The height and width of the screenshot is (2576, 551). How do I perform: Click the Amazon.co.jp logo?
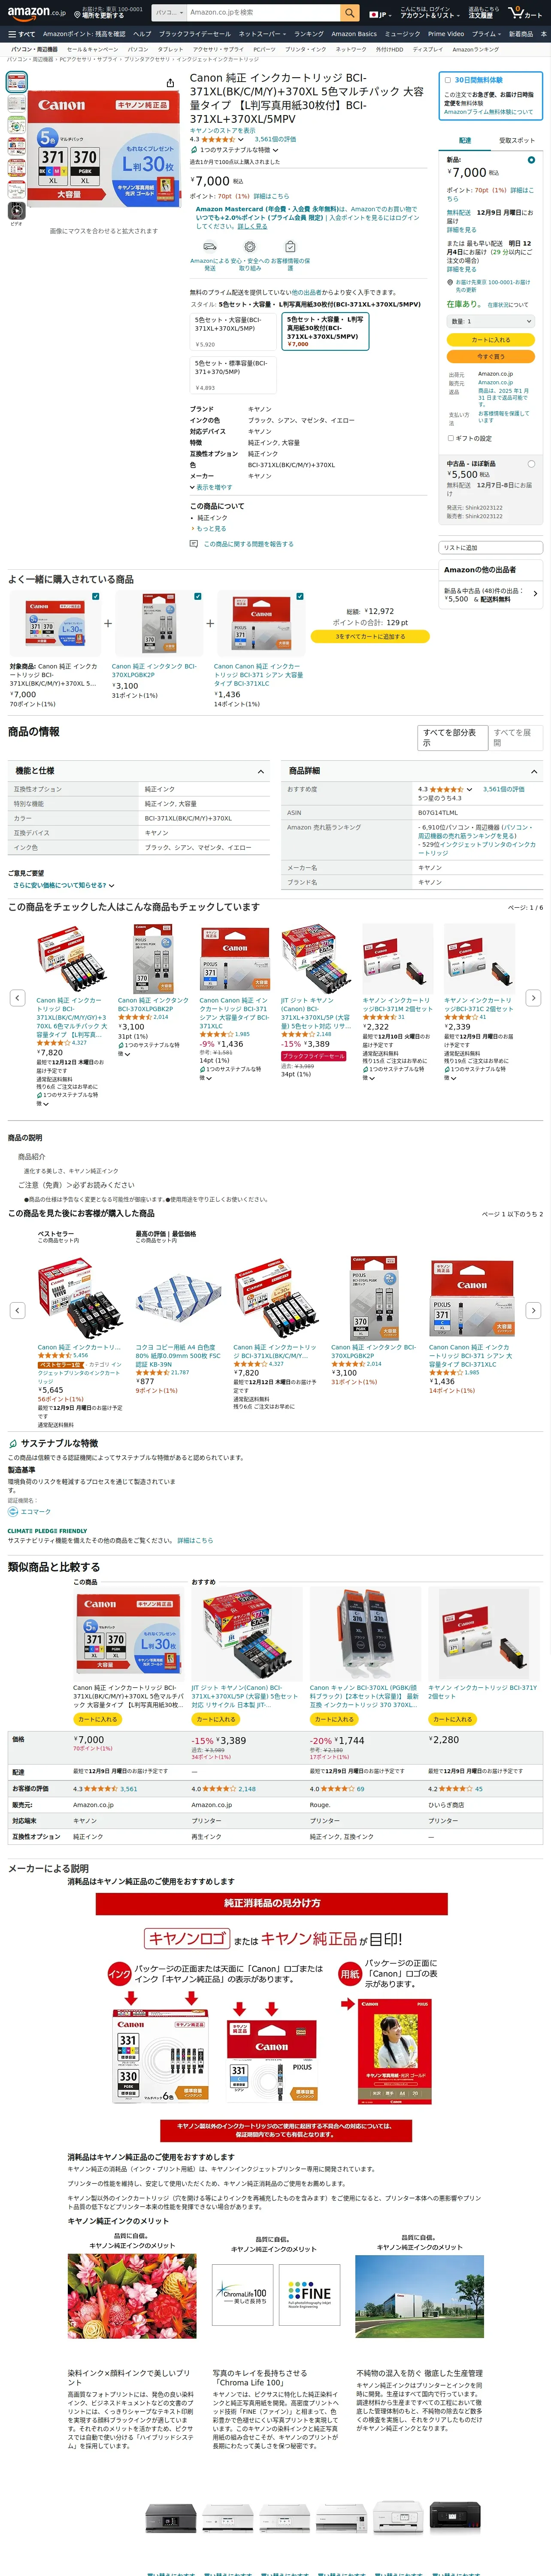[37, 13]
